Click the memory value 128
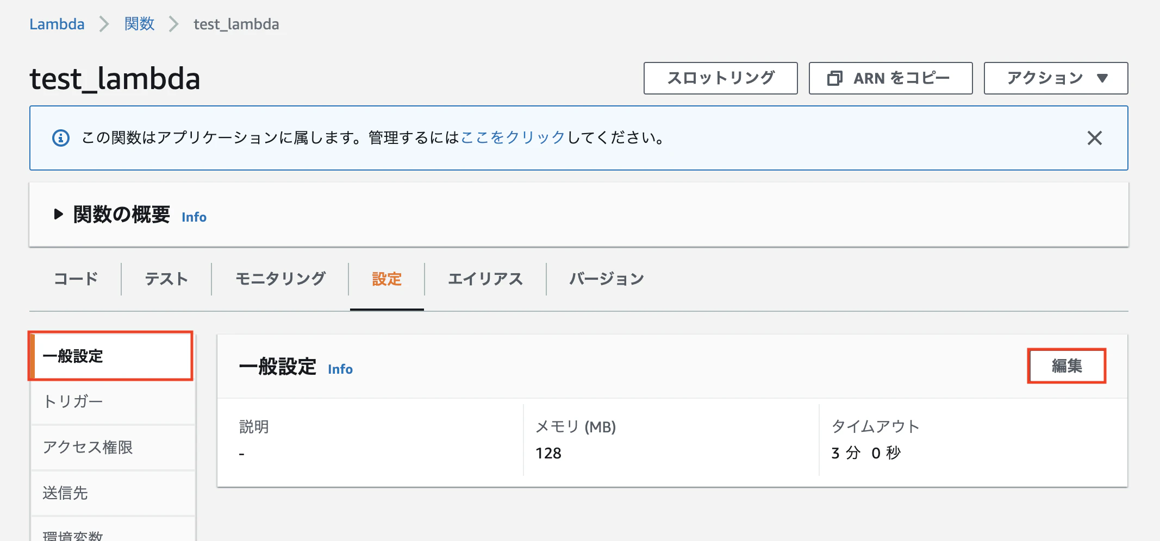Viewport: 1160px width, 541px height. [548, 453]
